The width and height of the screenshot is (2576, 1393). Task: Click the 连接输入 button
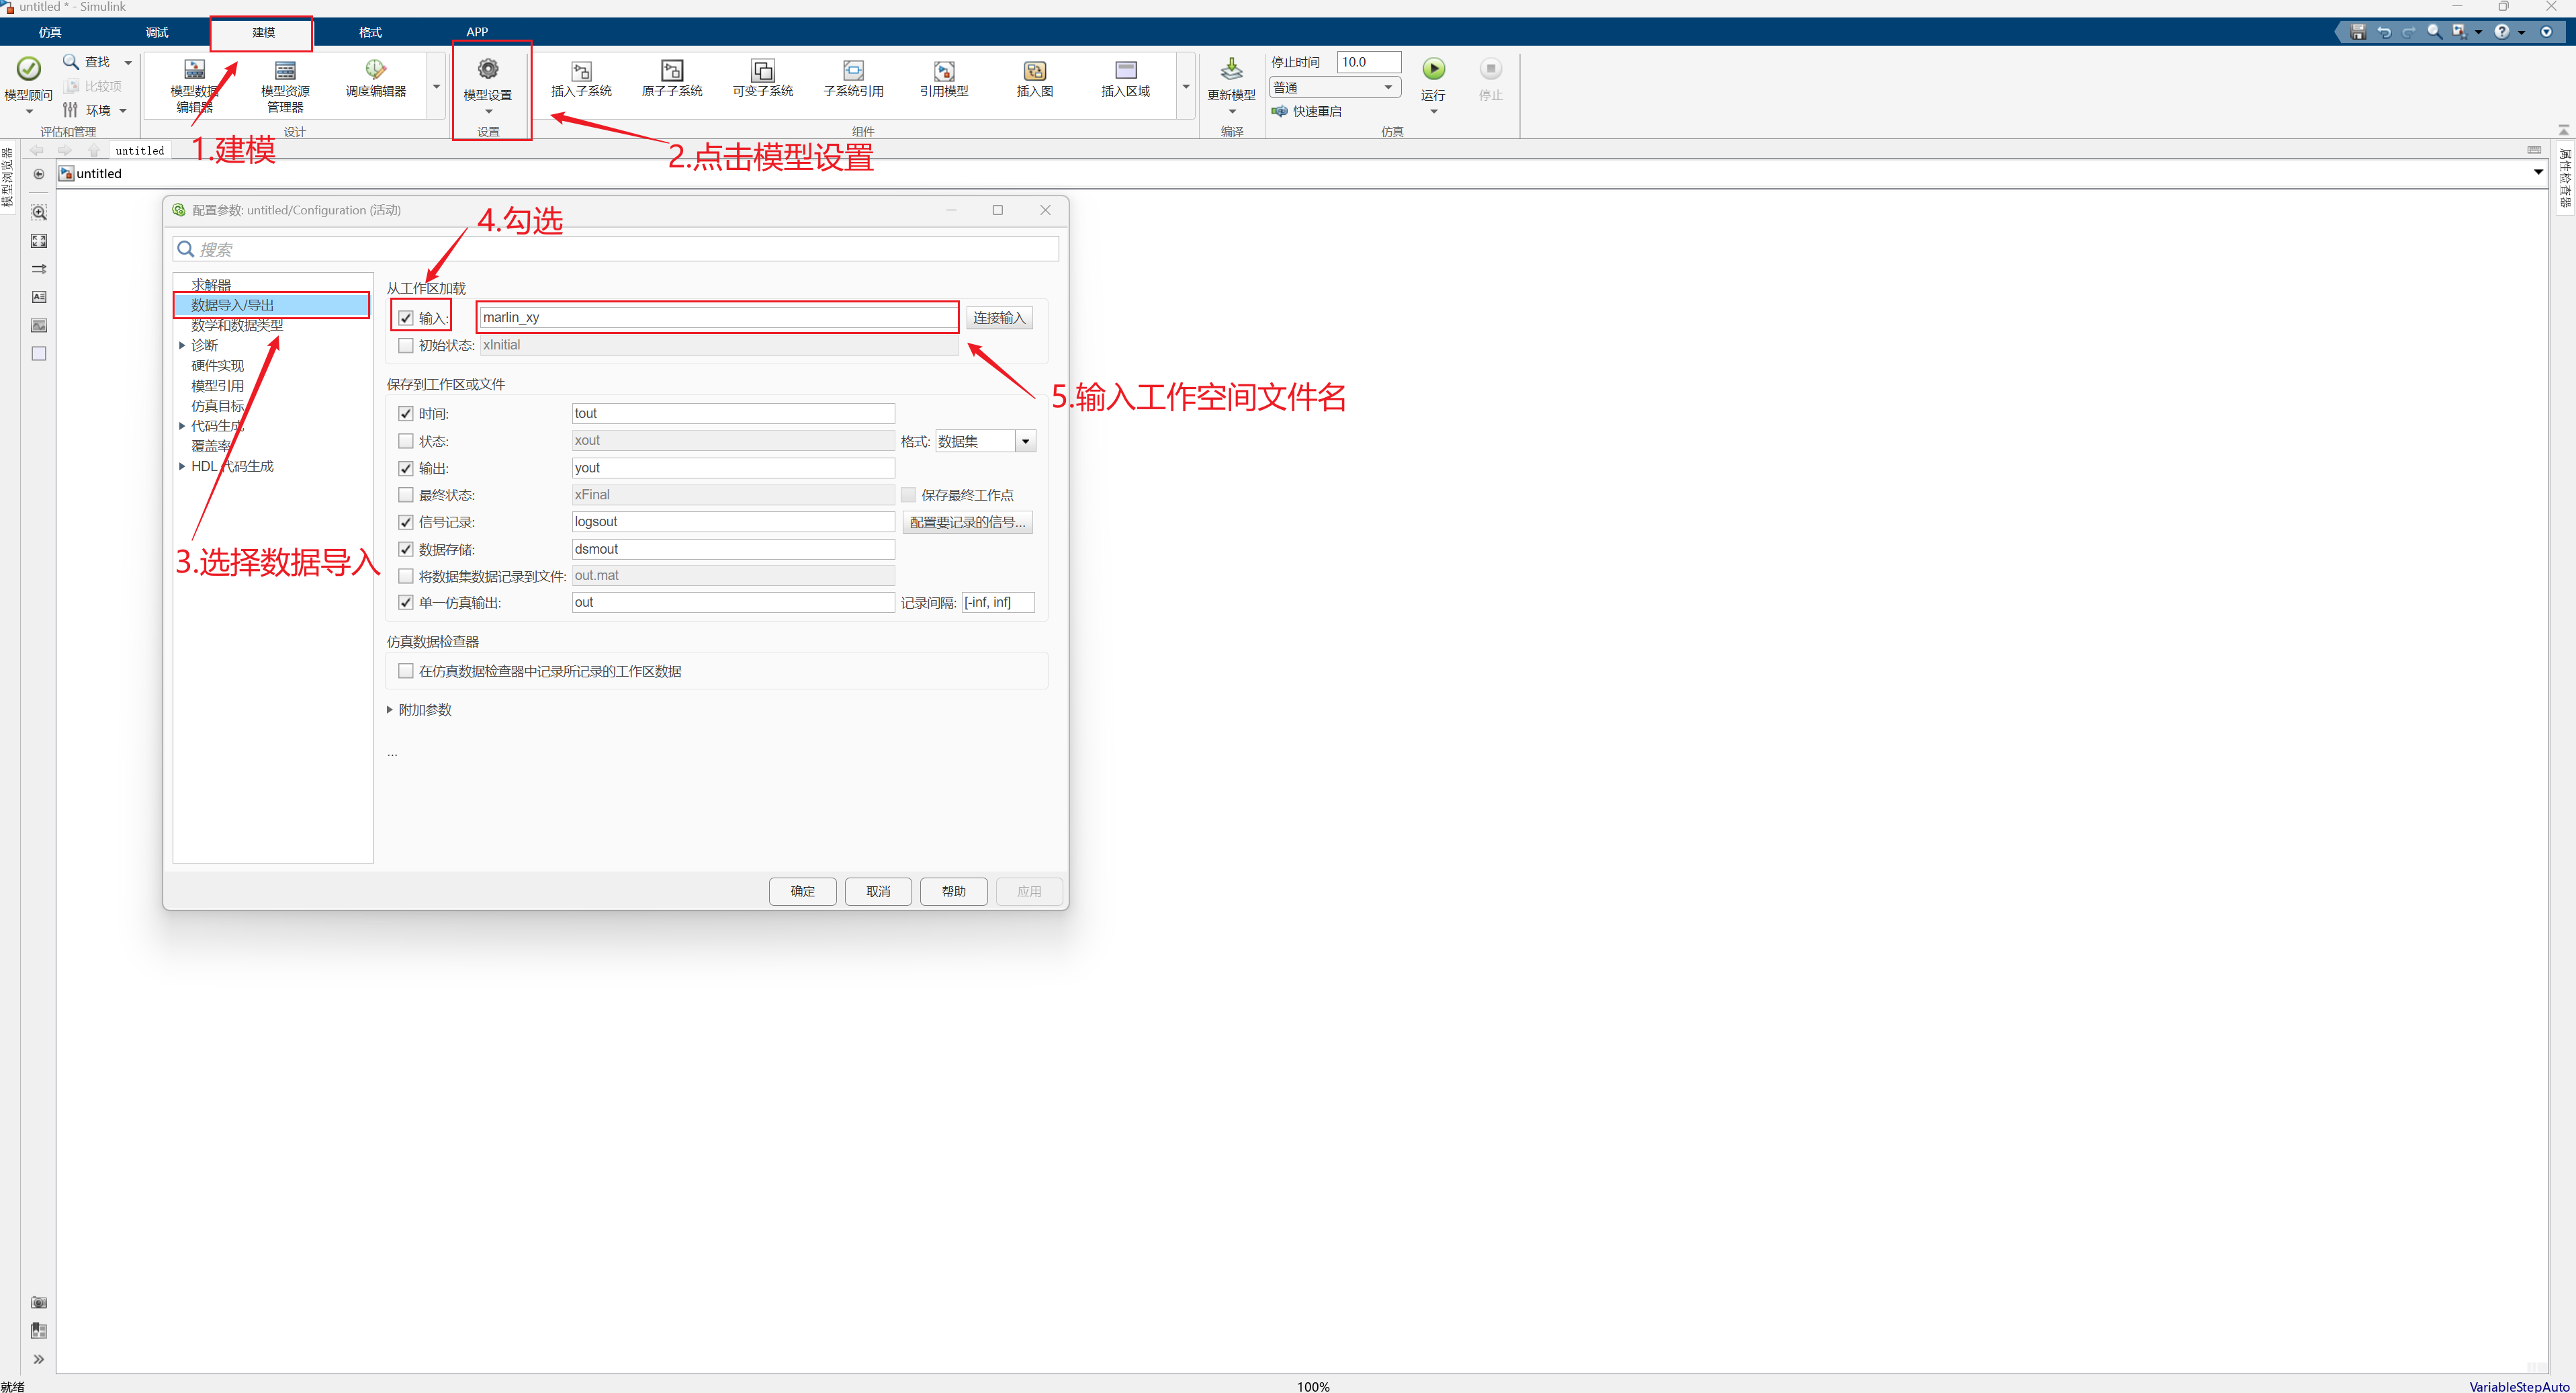tap(999, 319)
